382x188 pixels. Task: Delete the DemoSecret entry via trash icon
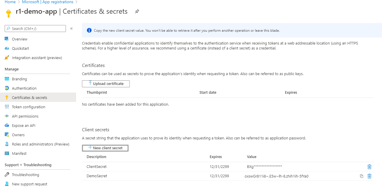click(369, 176)
